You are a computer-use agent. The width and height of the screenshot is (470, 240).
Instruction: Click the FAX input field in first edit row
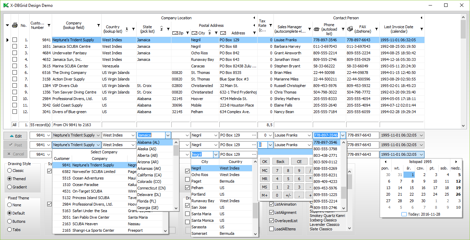coord(362,135)
